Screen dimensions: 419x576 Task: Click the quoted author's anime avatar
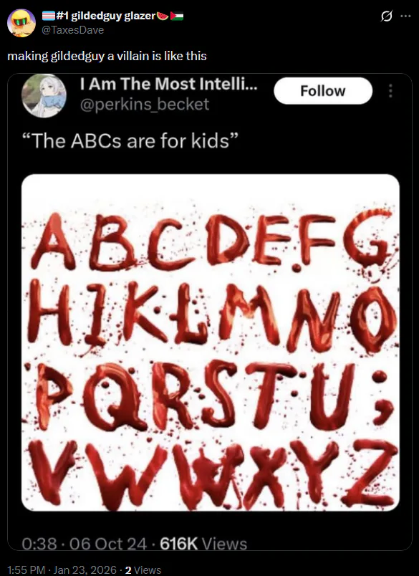pos(44,95)
